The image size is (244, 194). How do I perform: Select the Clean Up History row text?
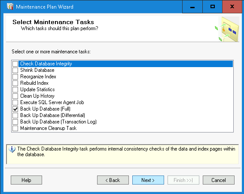coord(37,96)
